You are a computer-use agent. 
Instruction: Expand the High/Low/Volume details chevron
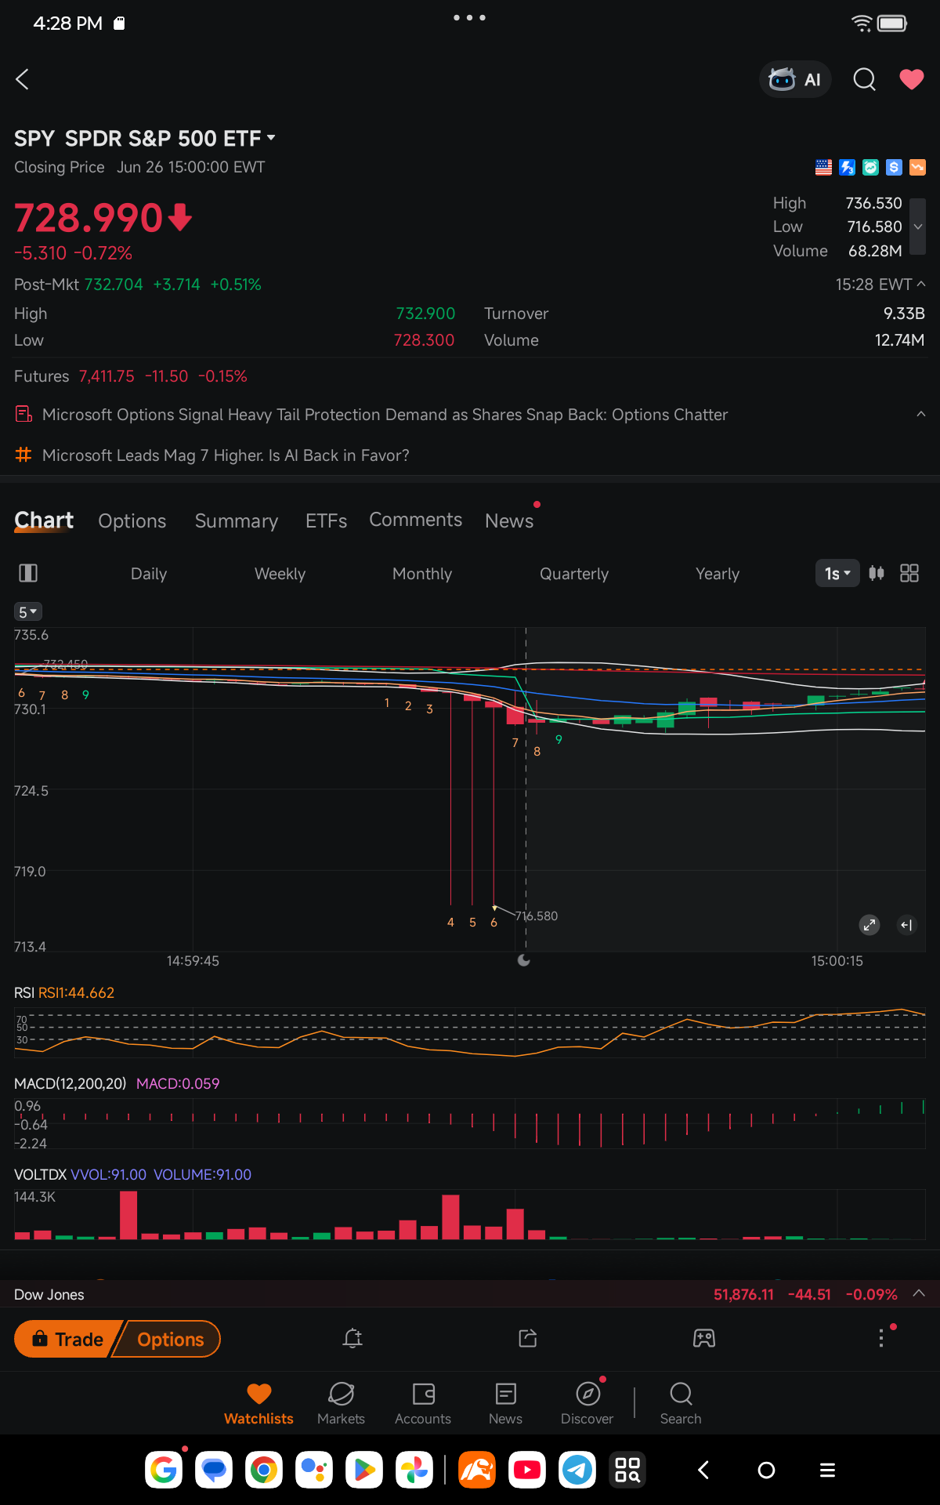point(918,227)
